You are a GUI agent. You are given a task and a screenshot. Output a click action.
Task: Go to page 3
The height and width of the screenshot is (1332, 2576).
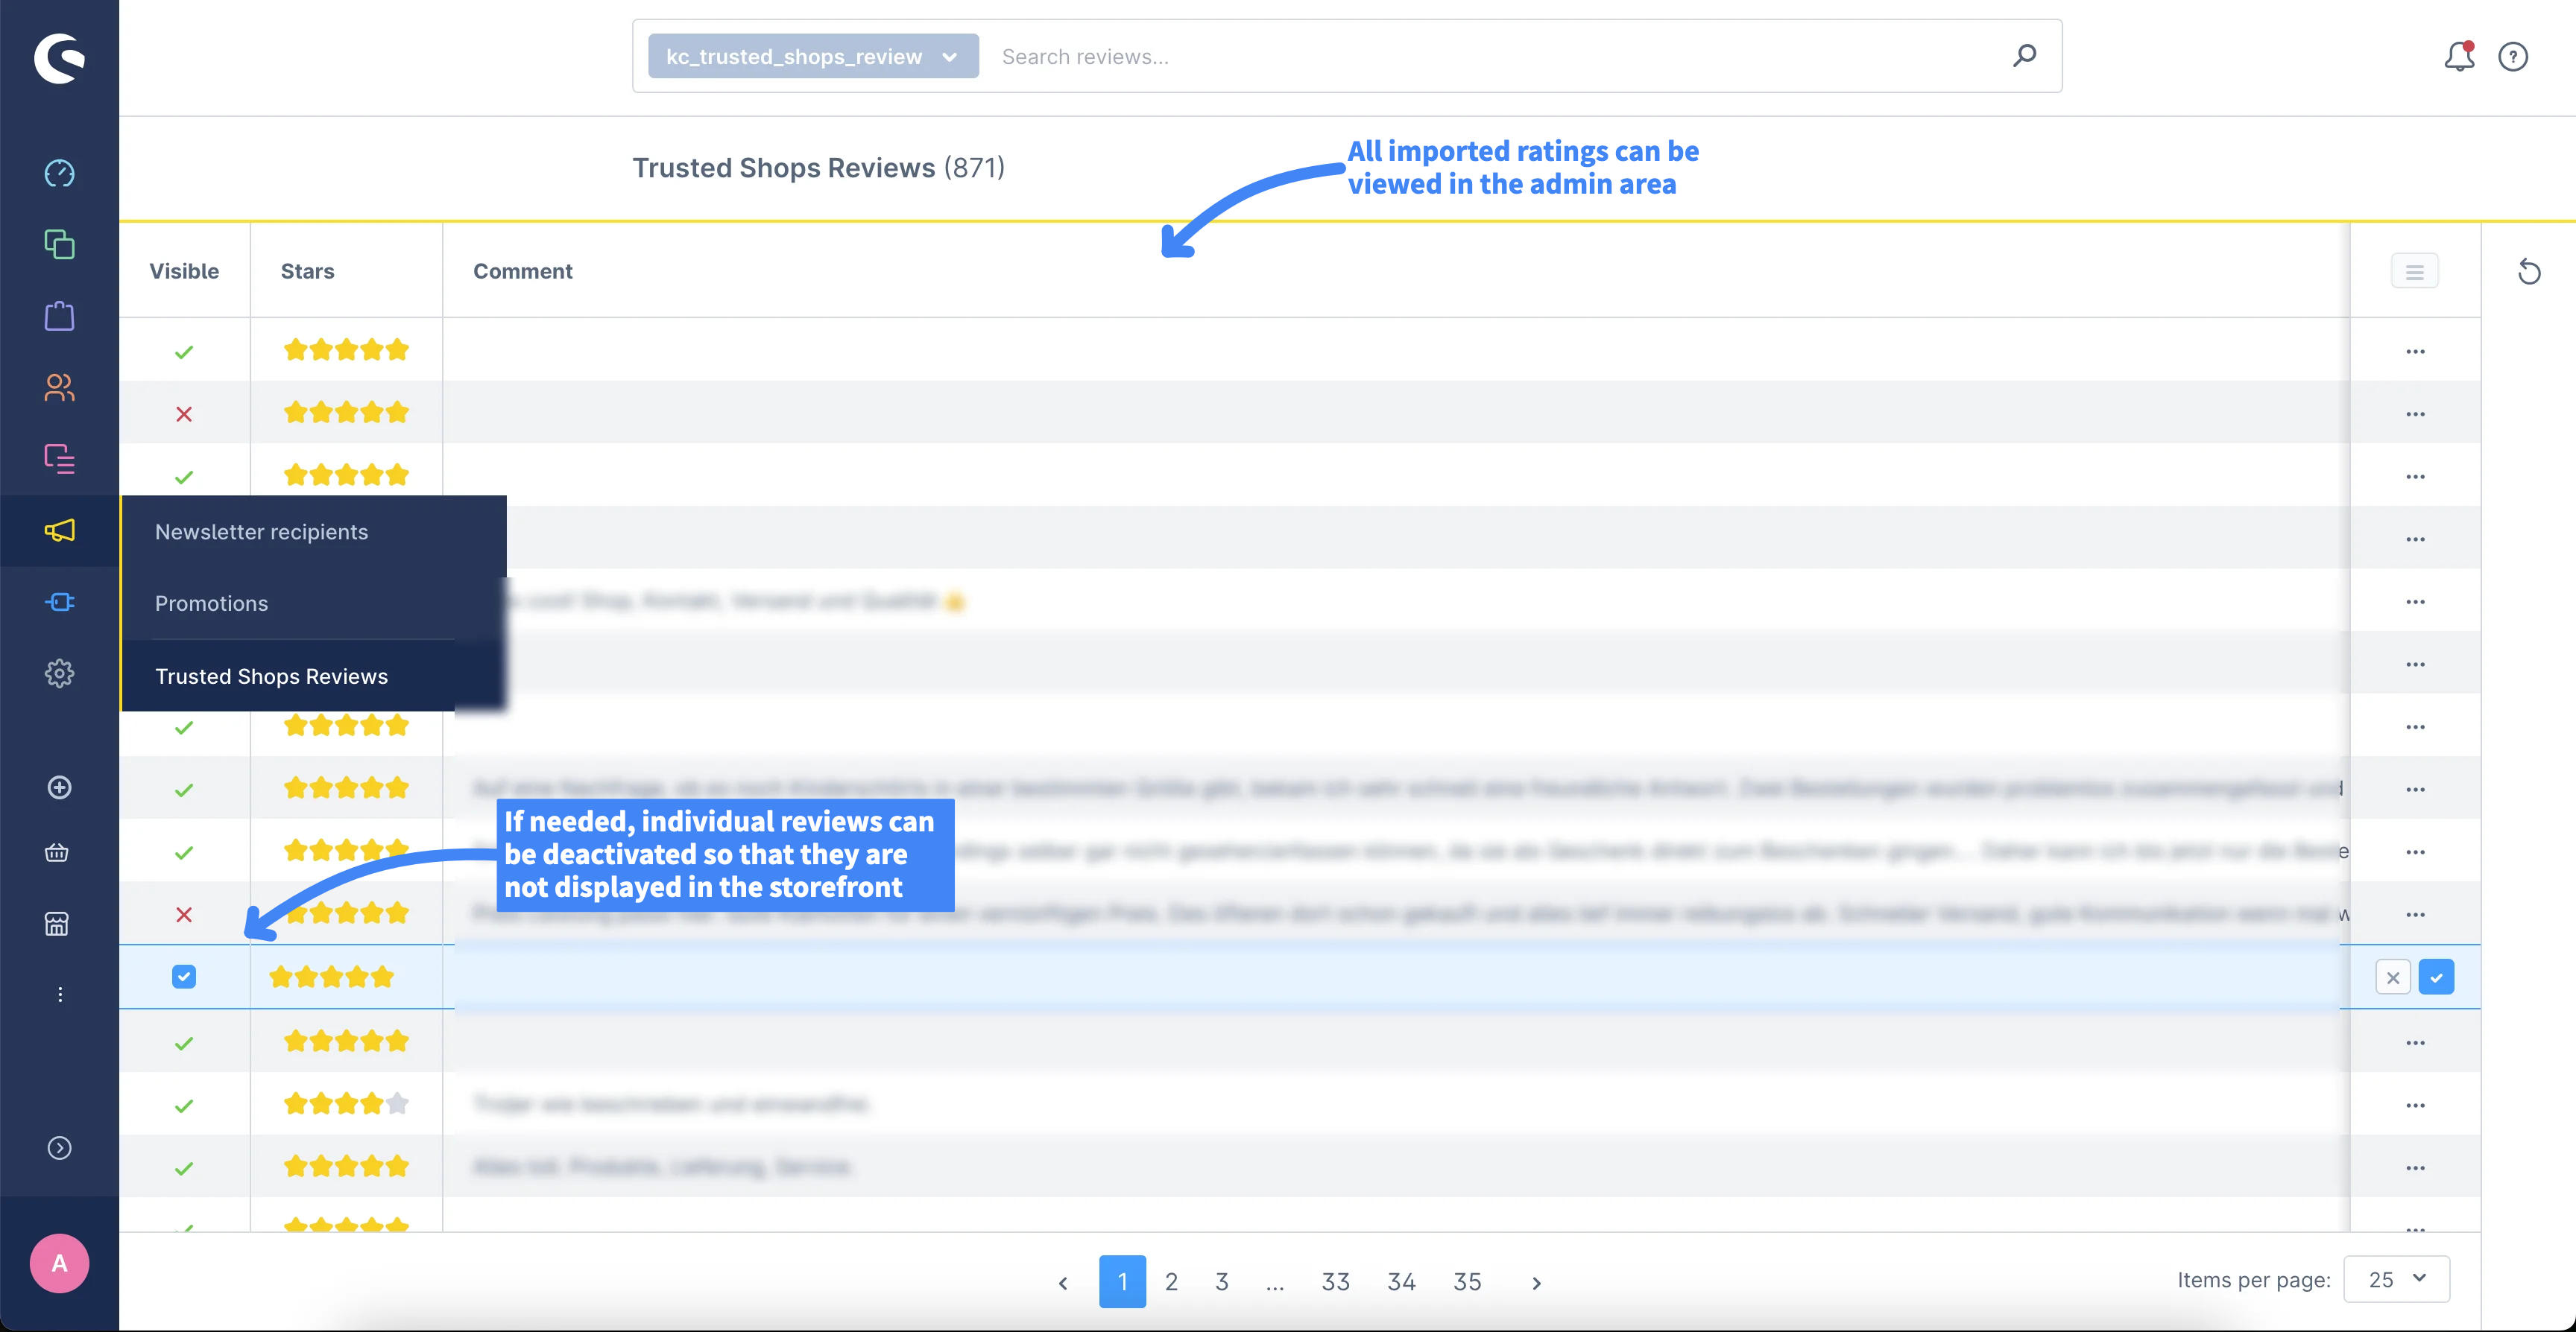(1221, 1281)
